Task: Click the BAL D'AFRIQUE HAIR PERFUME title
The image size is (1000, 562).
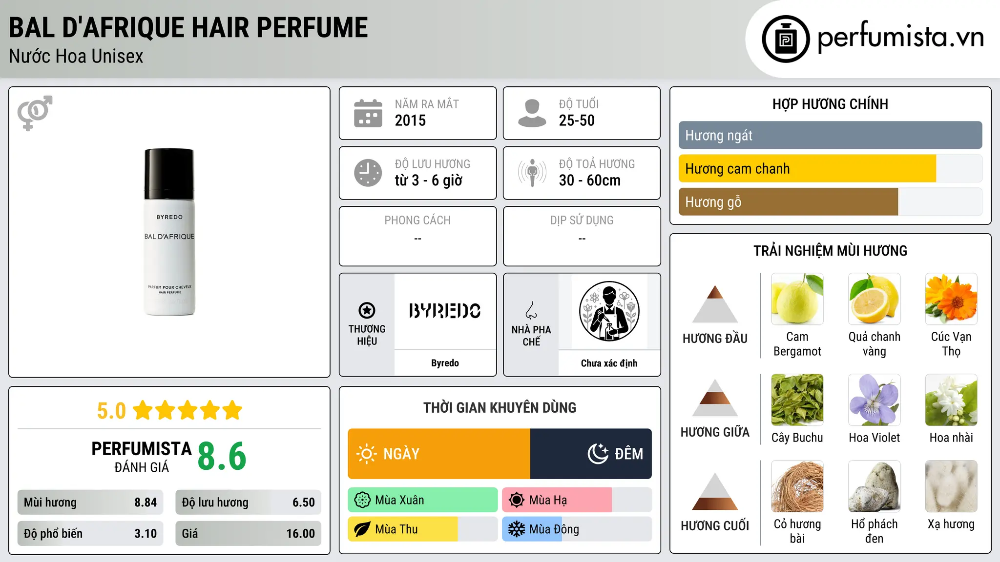Action: click(188, 27)
